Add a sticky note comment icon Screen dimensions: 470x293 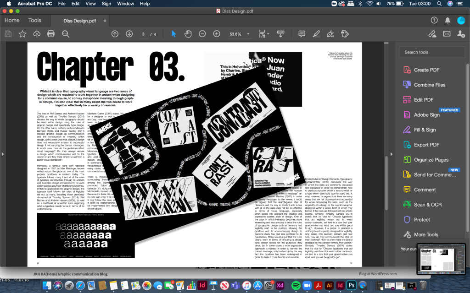coord(302,34)
